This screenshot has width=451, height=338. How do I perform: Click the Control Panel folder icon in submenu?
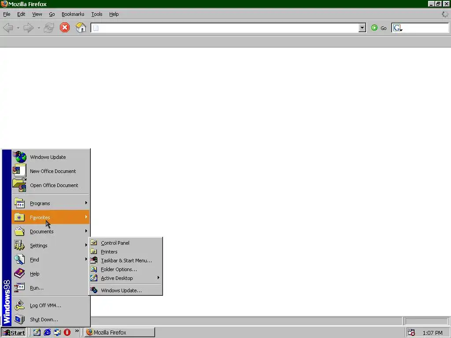coord(94,243)
